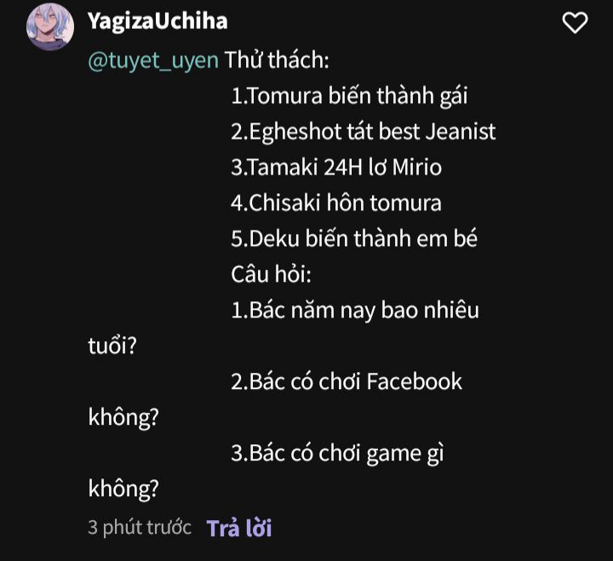Click the first "không?" after Facebook
The width and height of the screenshot is (613, 561).
click(x=123, y=418)
